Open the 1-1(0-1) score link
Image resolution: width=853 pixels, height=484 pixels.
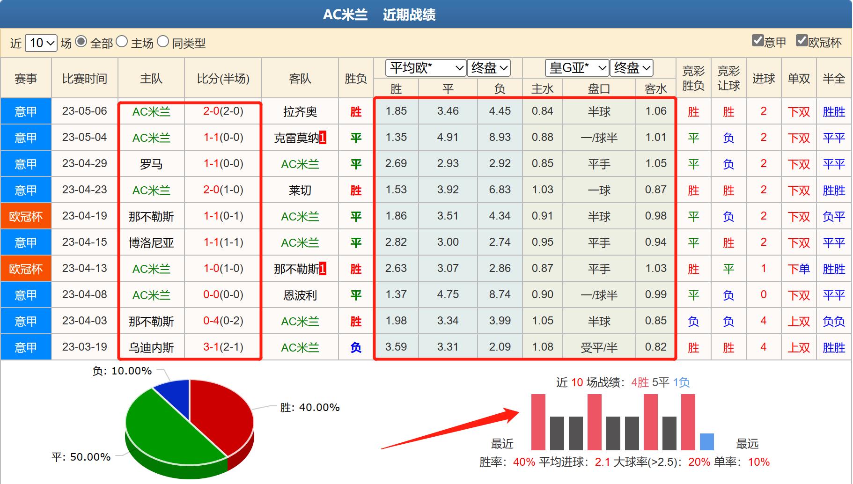coord(223,216)
